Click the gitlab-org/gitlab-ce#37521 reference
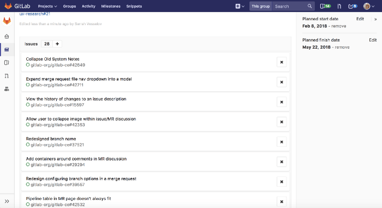The height and width of the screenshot is (208, 382). 57,145
